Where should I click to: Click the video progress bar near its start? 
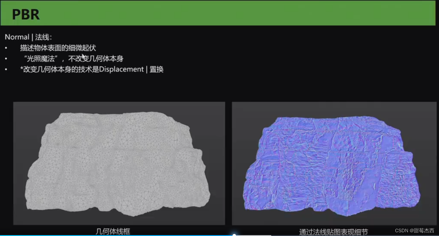[x=29, y=235]
